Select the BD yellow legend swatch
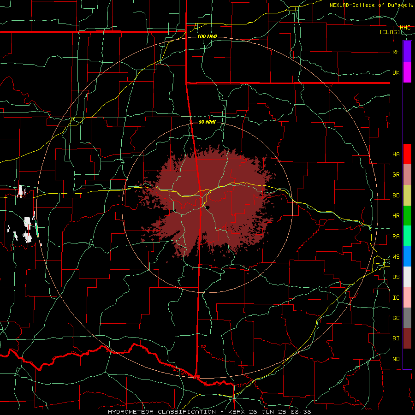415x415 pixels. pos(407,196)
